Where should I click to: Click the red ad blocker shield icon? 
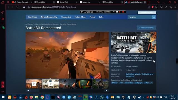(x=152, y=7)
